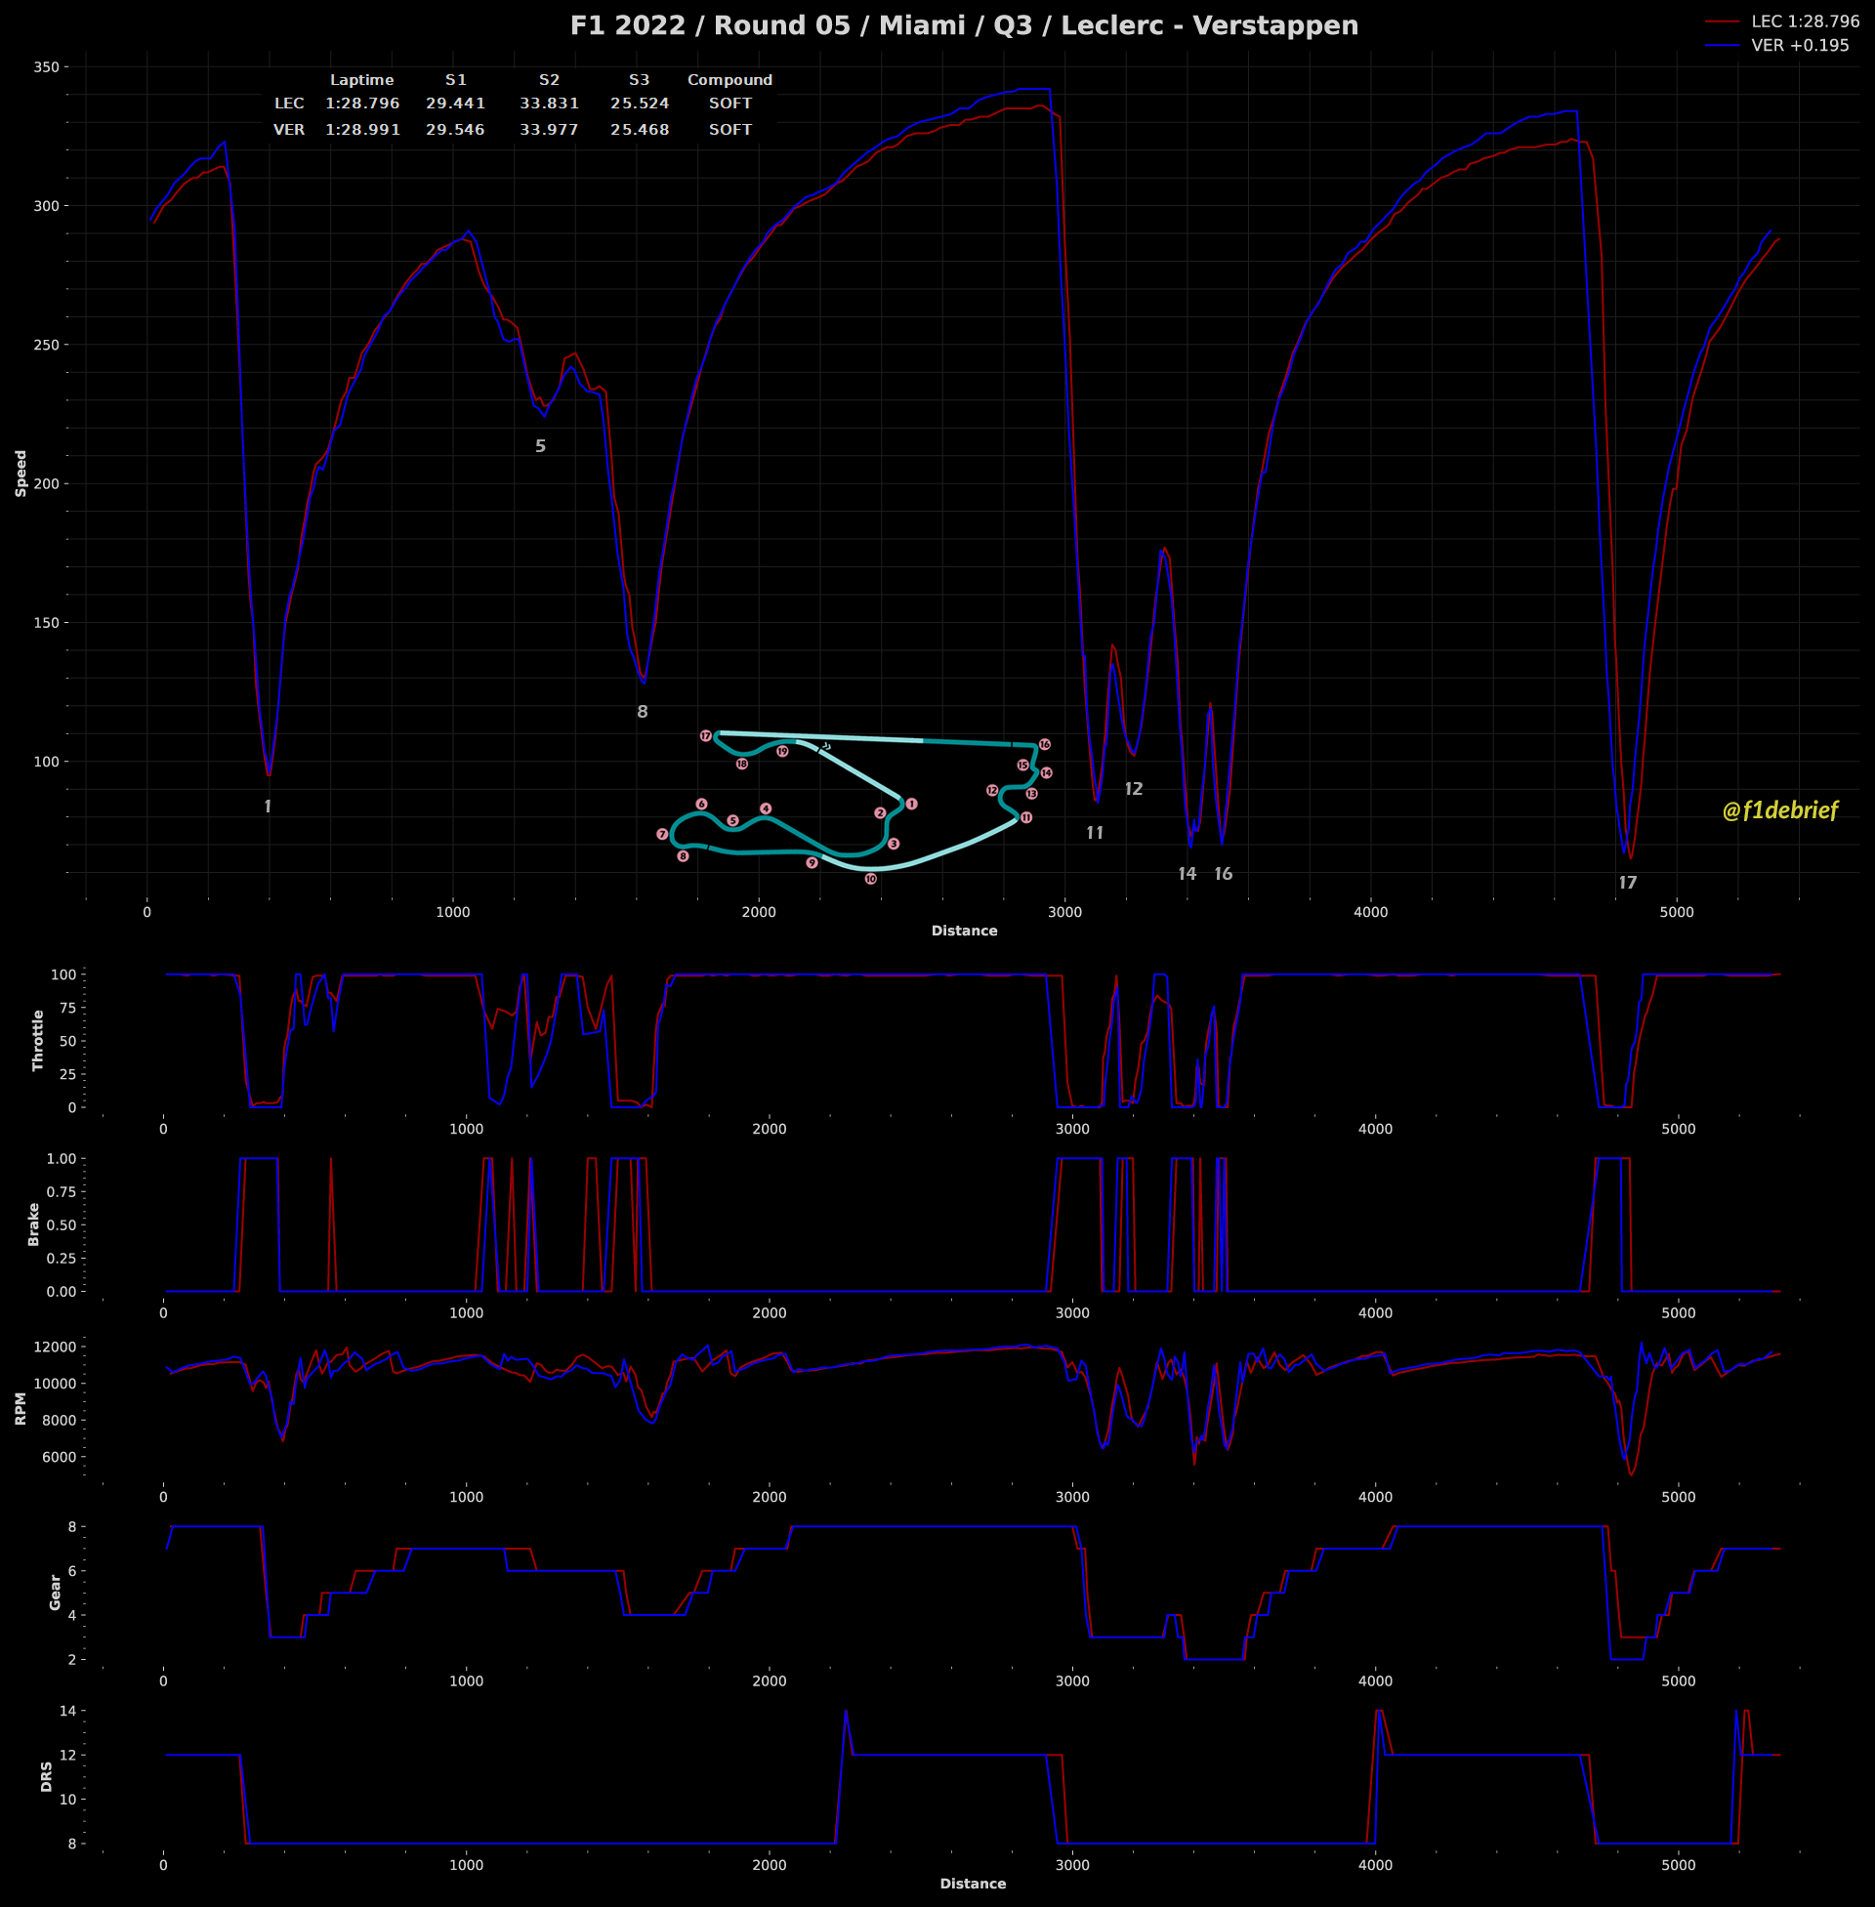The width and height of the screenshot is (1875, 1907).
Task: Click the @f1debrief watermark
Action: [1779, 810]
